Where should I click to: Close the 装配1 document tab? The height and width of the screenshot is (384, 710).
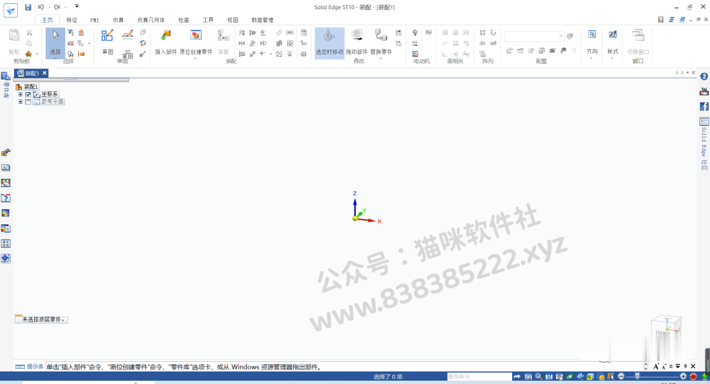click(45, 73)
